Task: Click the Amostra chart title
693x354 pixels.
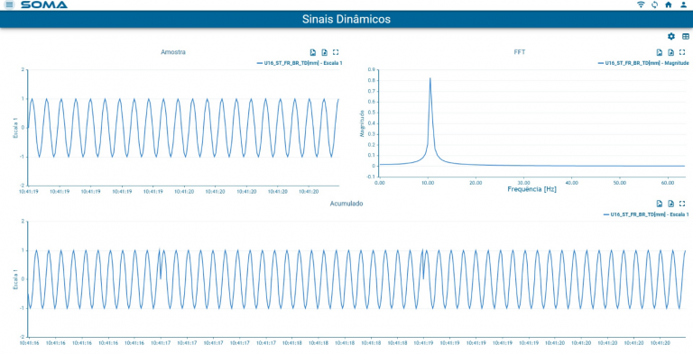Action: (x=173, y=52)
